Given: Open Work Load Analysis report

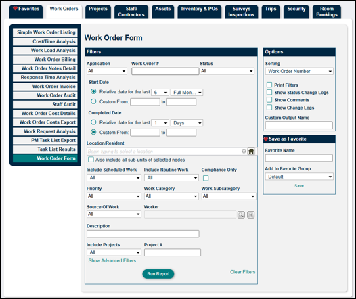Looking at the screenshot, I should (x=45, y=50).
